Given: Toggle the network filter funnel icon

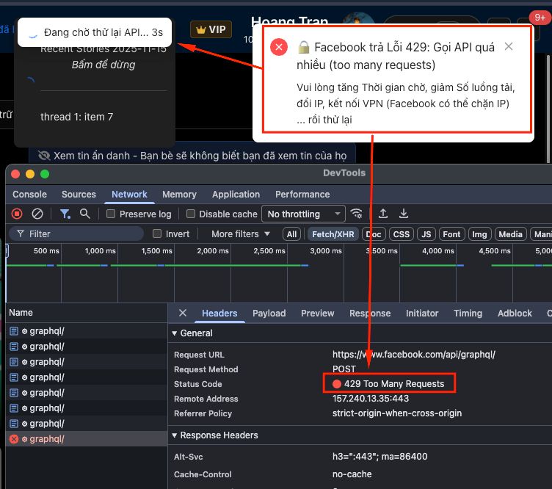Looking at the screenshot, I should pos(65,214).
